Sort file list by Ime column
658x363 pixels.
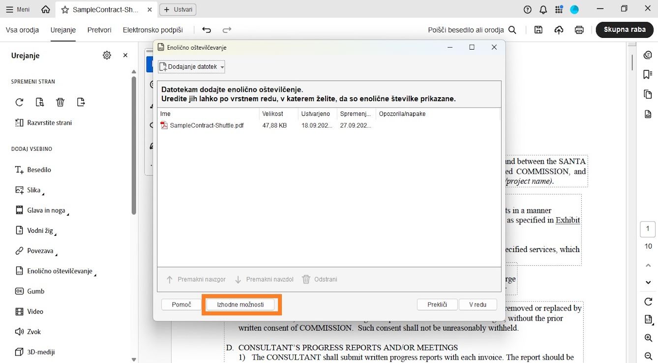click(209, 114)
